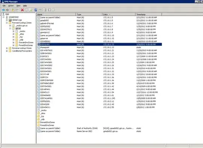Click the DNS Manager title bar icon
203x148 pixels.
point(3,2)
